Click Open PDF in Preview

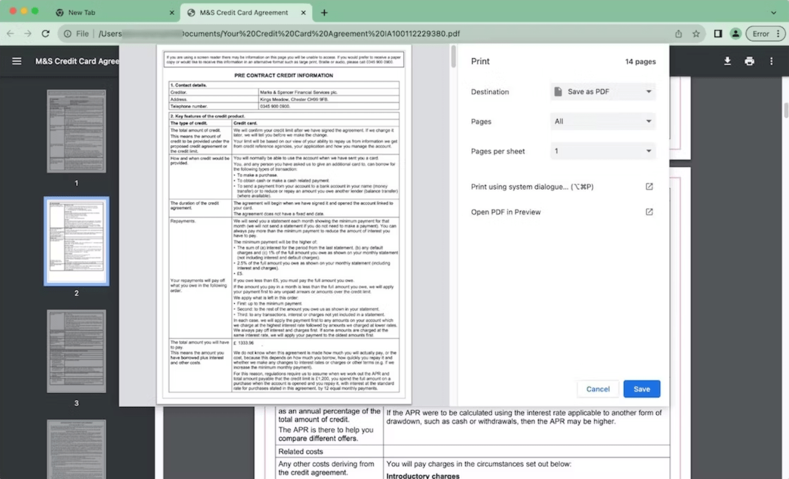pyautogui.click(x=506, y=212)
